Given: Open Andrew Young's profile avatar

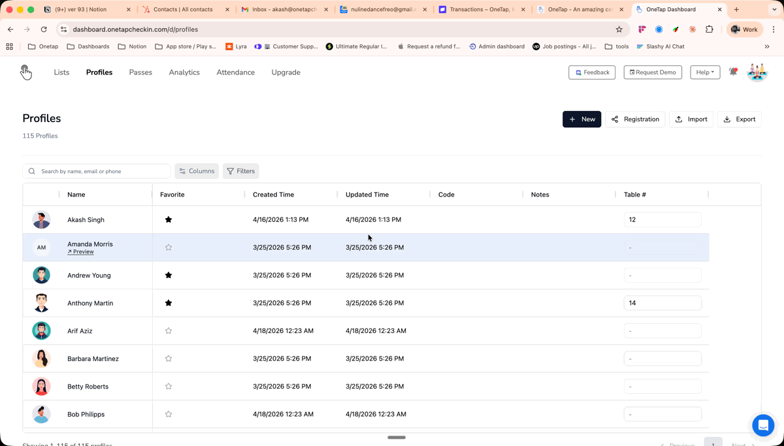Looking at the screenshot, I should pyautogui.click(x=41, y=275).
